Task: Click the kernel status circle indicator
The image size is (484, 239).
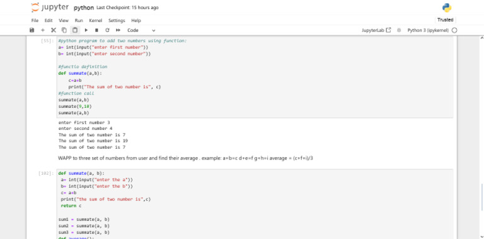Action: coord(454,30)
